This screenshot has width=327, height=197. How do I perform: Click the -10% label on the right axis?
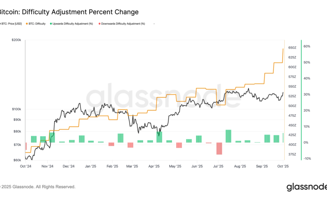pos(307,158)
